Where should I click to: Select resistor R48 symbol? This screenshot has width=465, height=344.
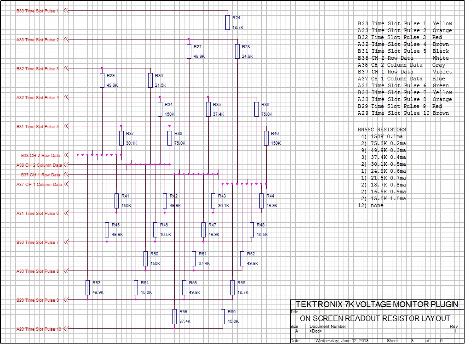tap(252, 230)
